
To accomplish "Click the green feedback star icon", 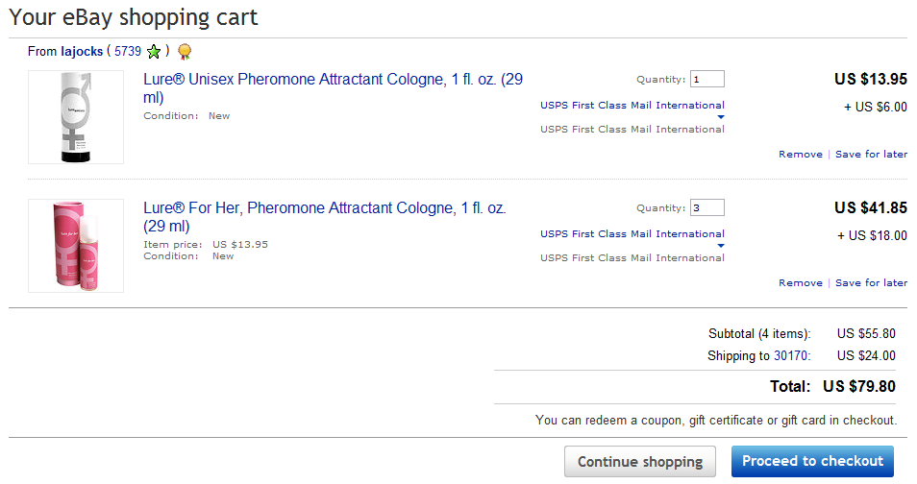I will pyautogui.click(x=154, y=52).
